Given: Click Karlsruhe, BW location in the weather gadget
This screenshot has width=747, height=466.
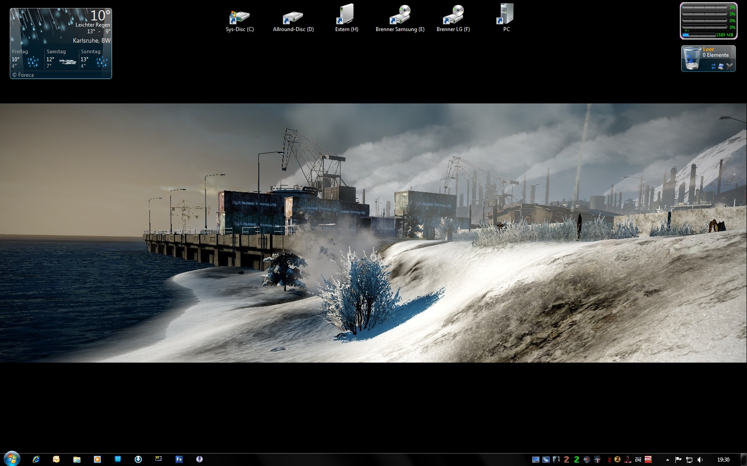Looking at the screenshot, I should [92, 40].
